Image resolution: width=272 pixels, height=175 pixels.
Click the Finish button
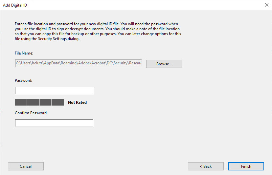point(246,166)
